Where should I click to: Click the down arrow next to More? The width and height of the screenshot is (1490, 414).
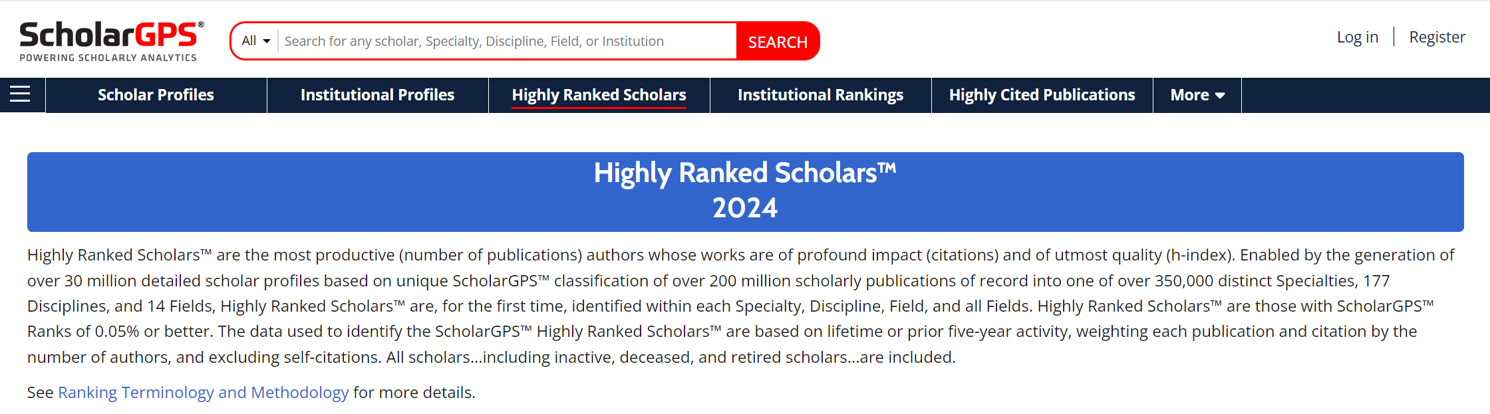tap(1220, 96)
